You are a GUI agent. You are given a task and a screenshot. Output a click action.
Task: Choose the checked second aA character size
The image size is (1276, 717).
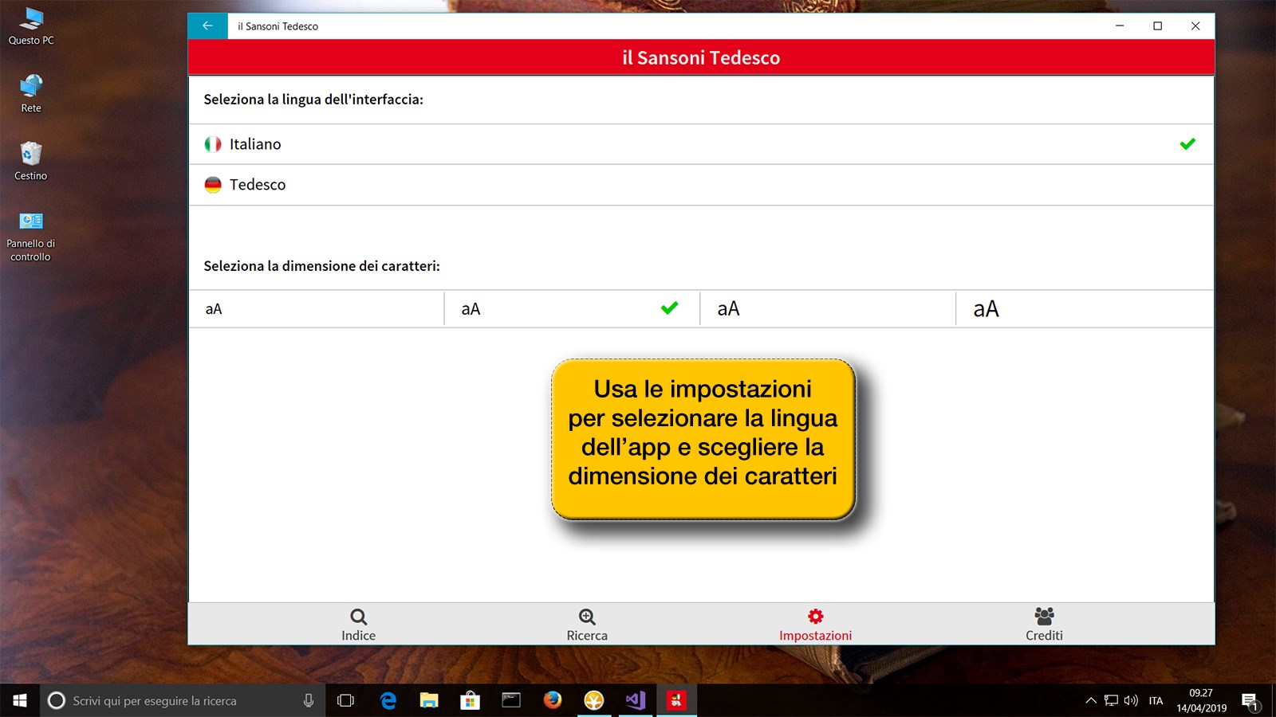click(x=572, y=309)
